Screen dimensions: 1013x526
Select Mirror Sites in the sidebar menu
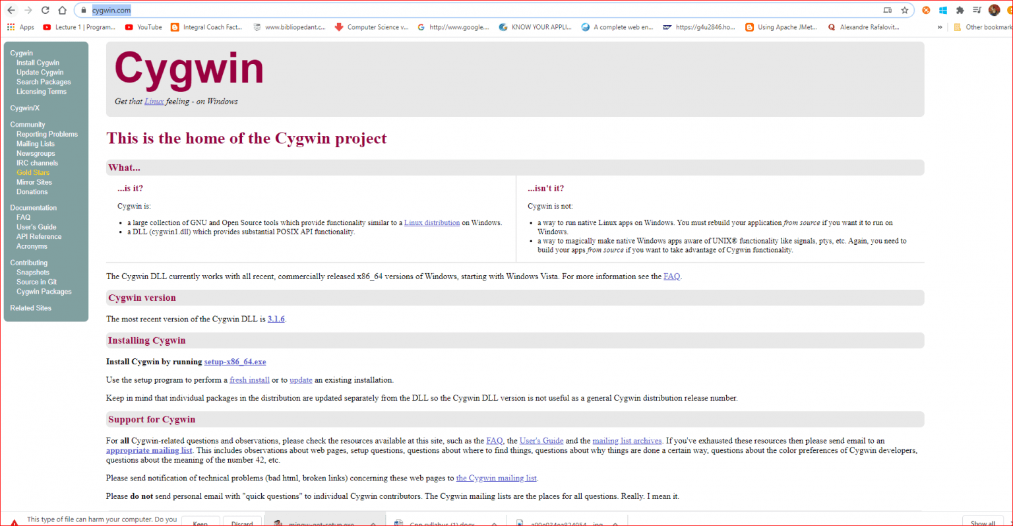34,182
